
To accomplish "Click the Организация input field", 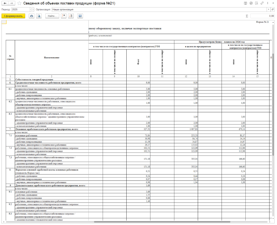I will pyautogui.click(x=159, y=9).
